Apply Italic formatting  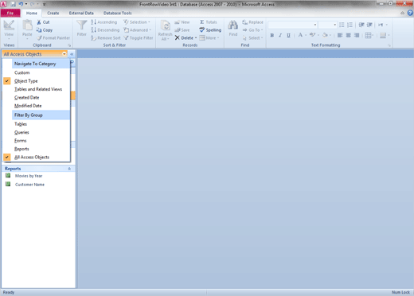pos(280,35)
